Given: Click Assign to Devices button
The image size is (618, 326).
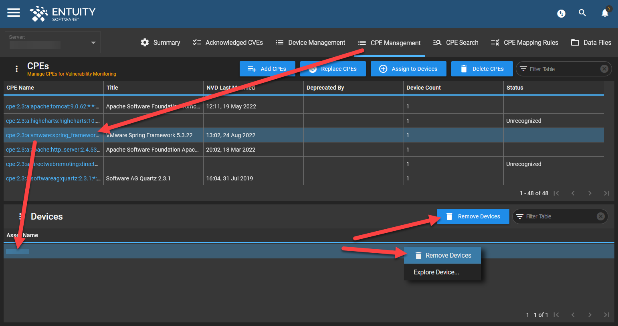Looking at the screenshot, I should [408, 69].
